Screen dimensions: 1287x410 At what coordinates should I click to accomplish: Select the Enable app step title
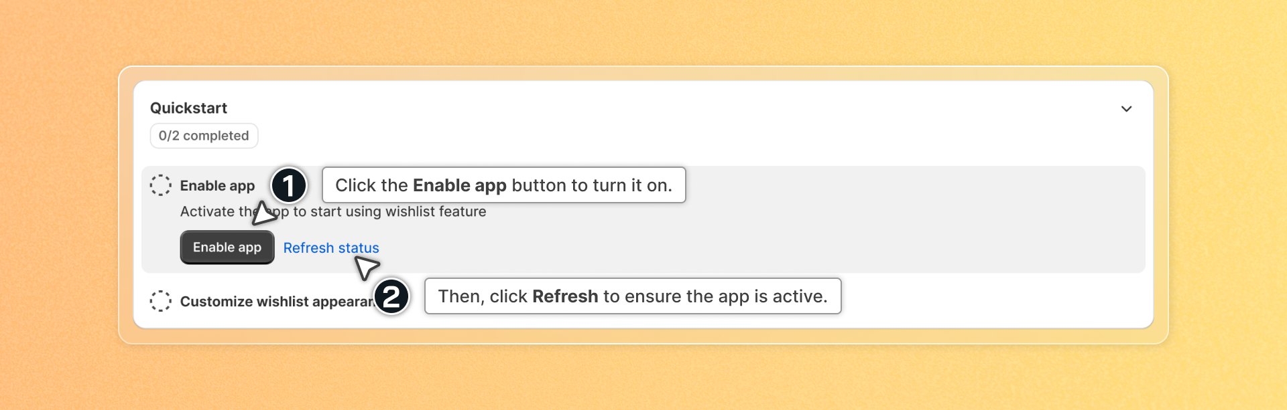tap(217, 186)
